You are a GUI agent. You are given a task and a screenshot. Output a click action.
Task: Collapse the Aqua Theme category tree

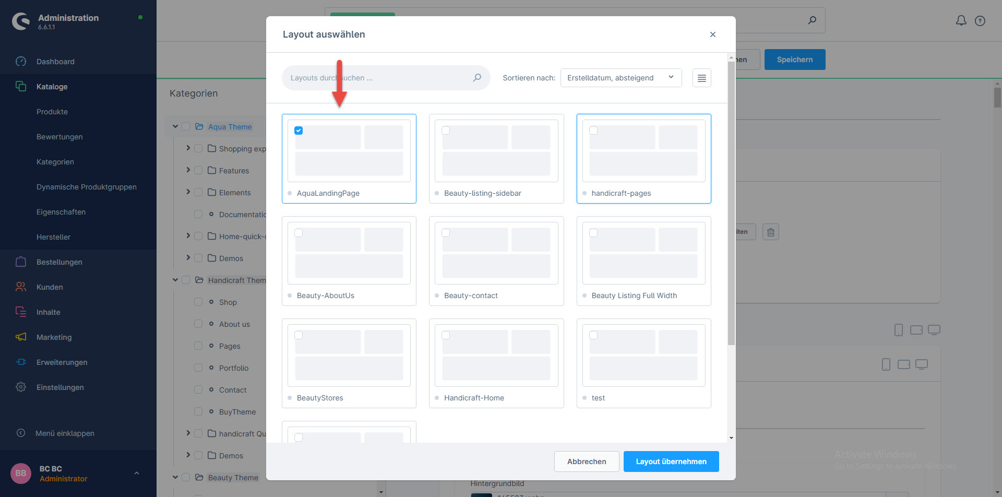(x=175, y=127)
